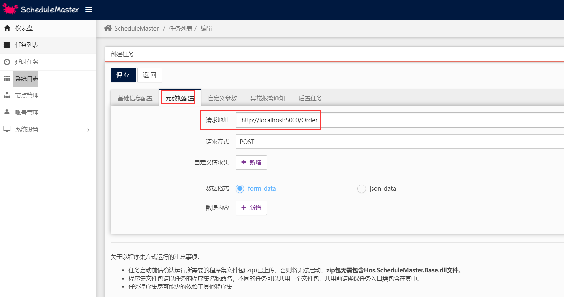Click the 仪表盘 home icon in sidebar

coord(7,28)
